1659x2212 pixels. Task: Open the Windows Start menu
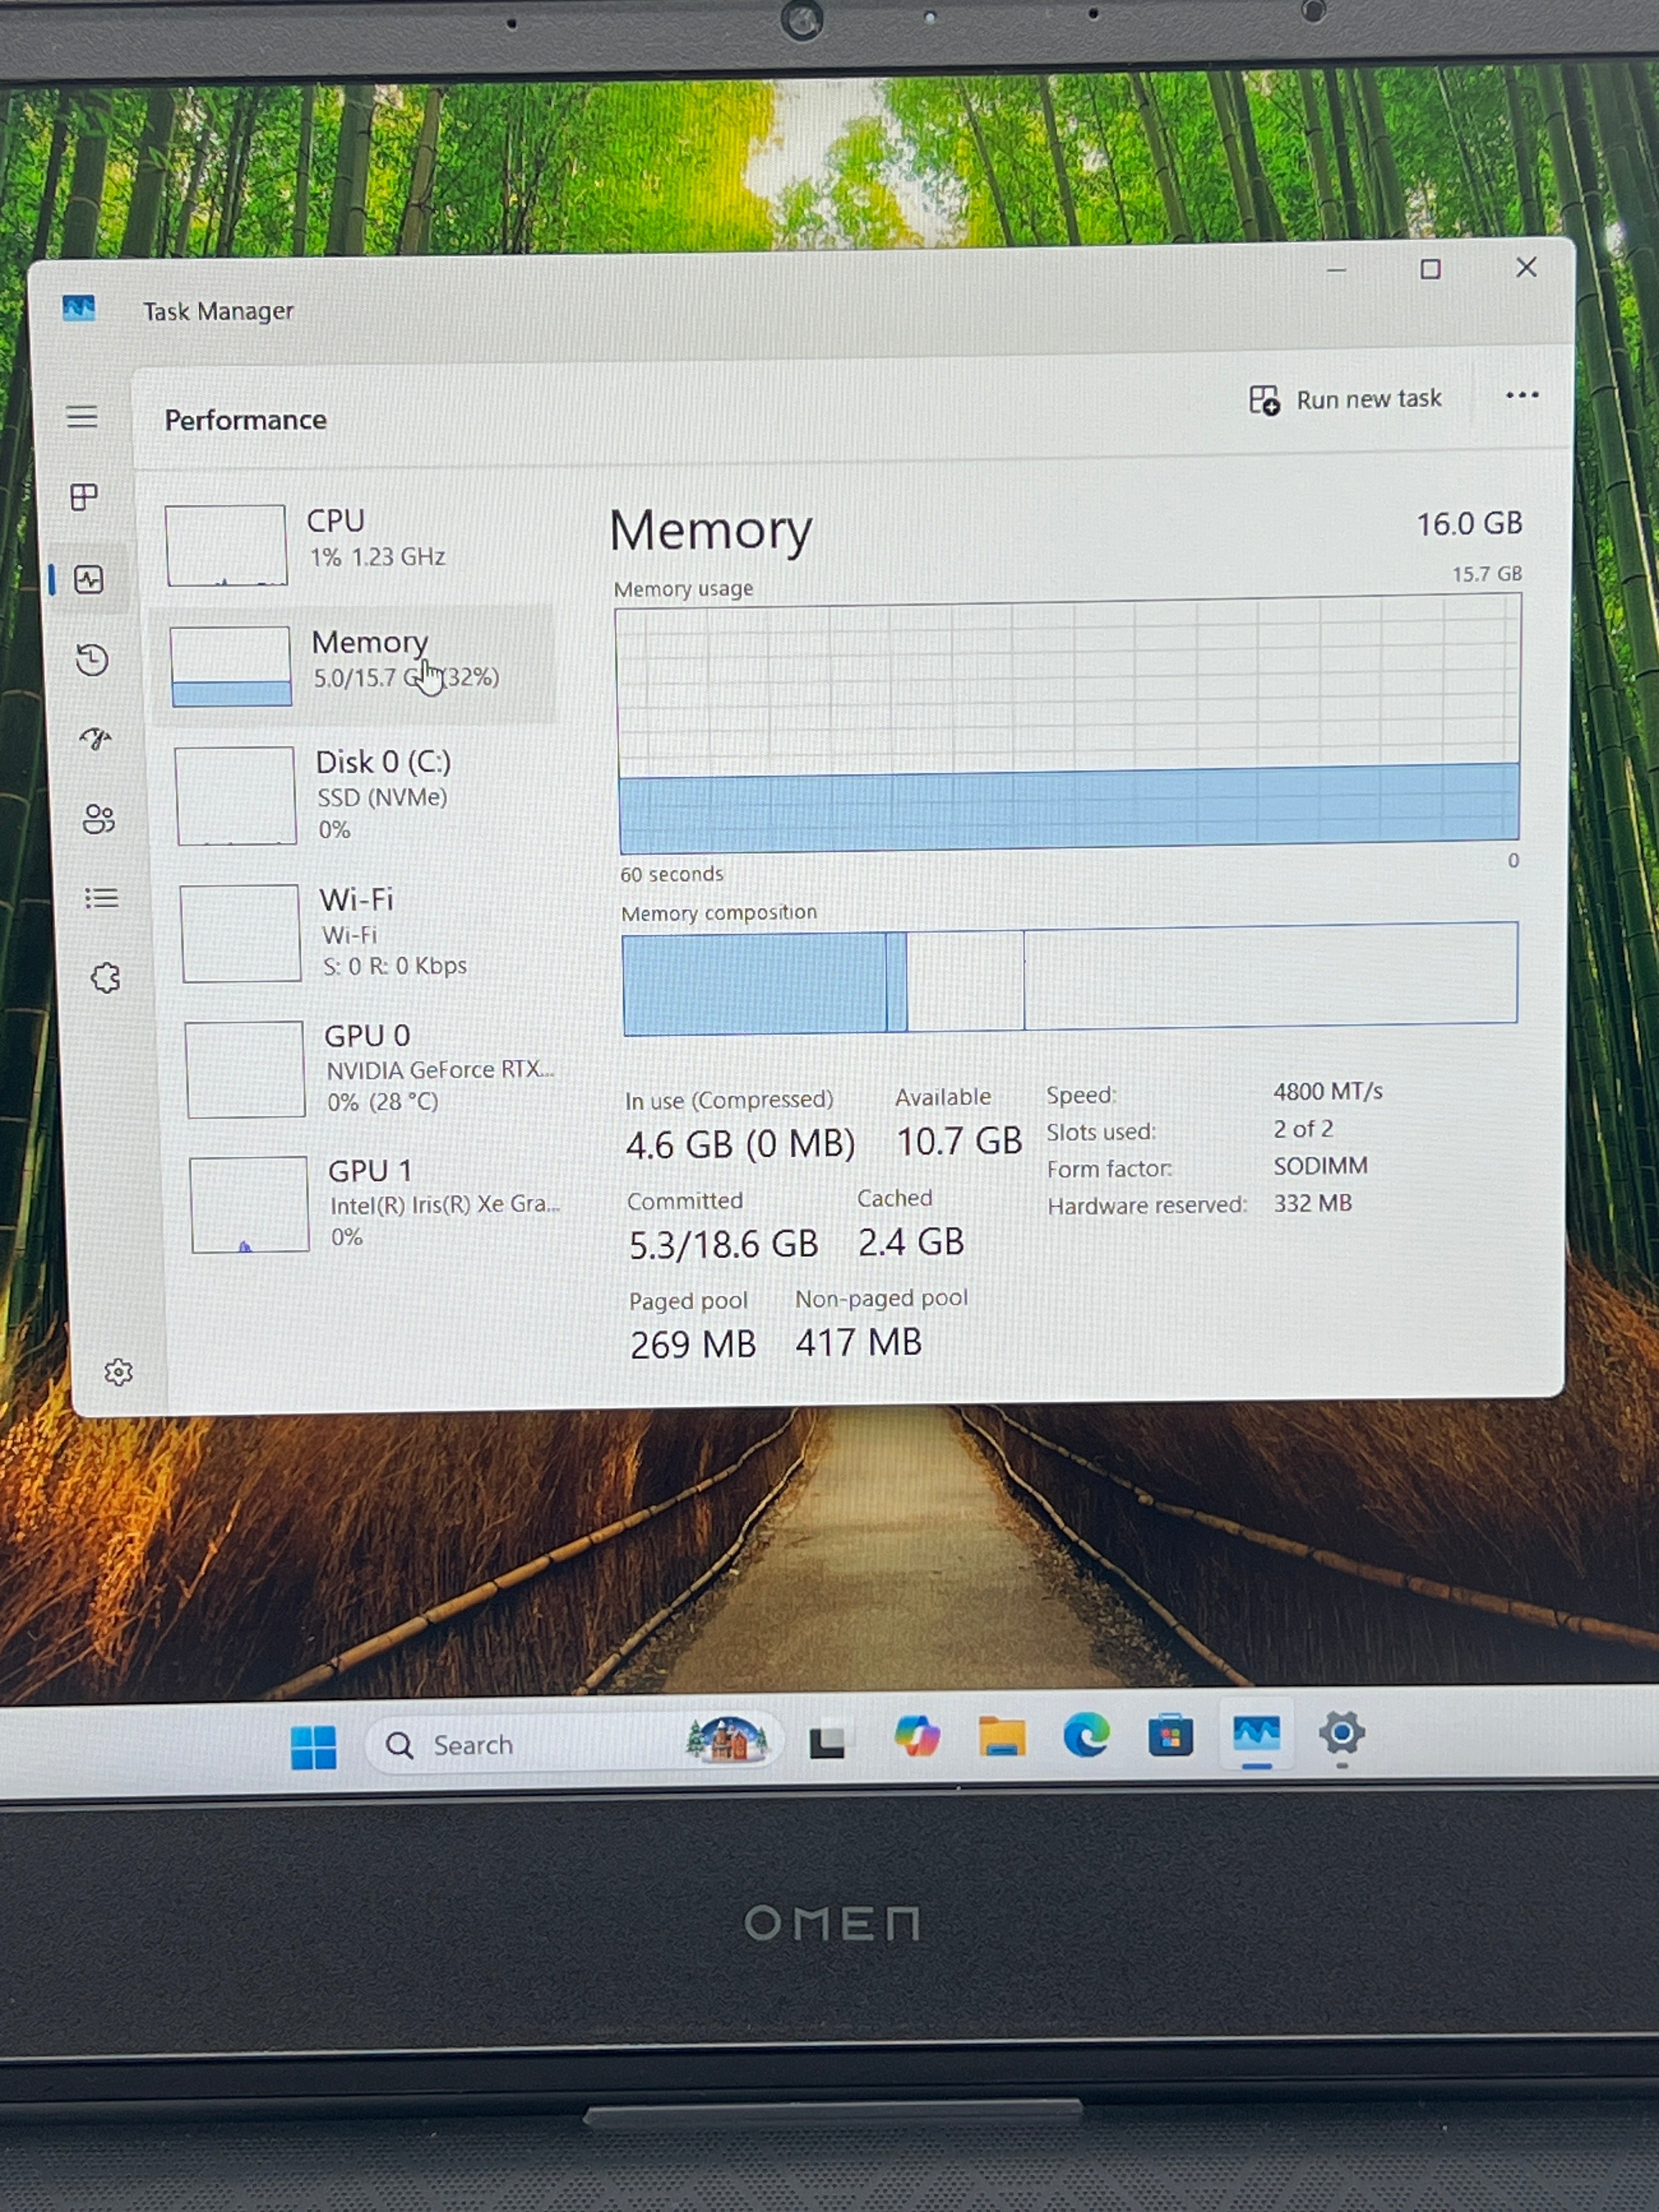313,1747
